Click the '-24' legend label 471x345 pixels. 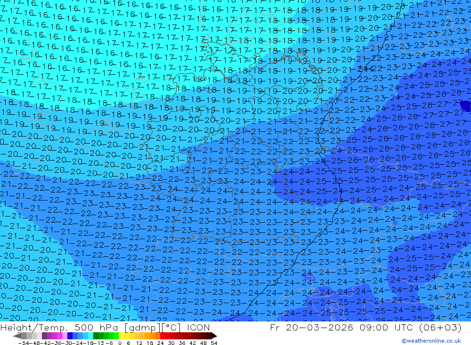point(78,343)
